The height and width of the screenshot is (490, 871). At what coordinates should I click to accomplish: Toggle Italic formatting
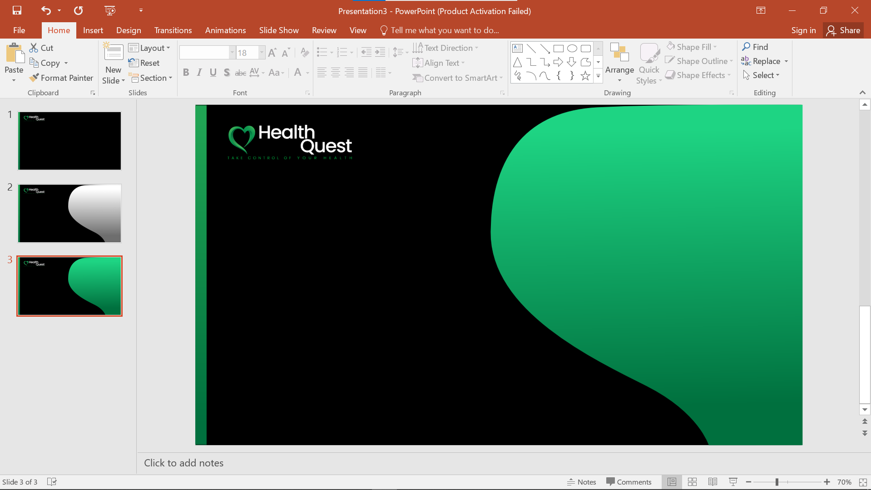pos(199,73)
